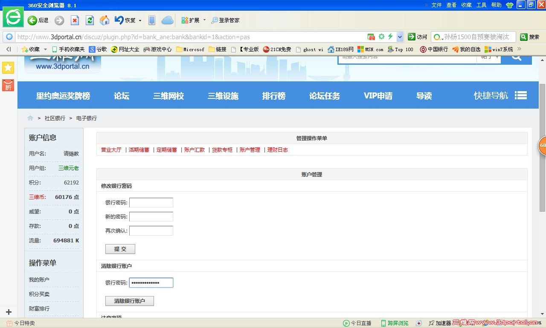The width and height of the screenshot is (546, 328).
Task: Click the green 搜索 search button
Action: (x=530, y=37)
